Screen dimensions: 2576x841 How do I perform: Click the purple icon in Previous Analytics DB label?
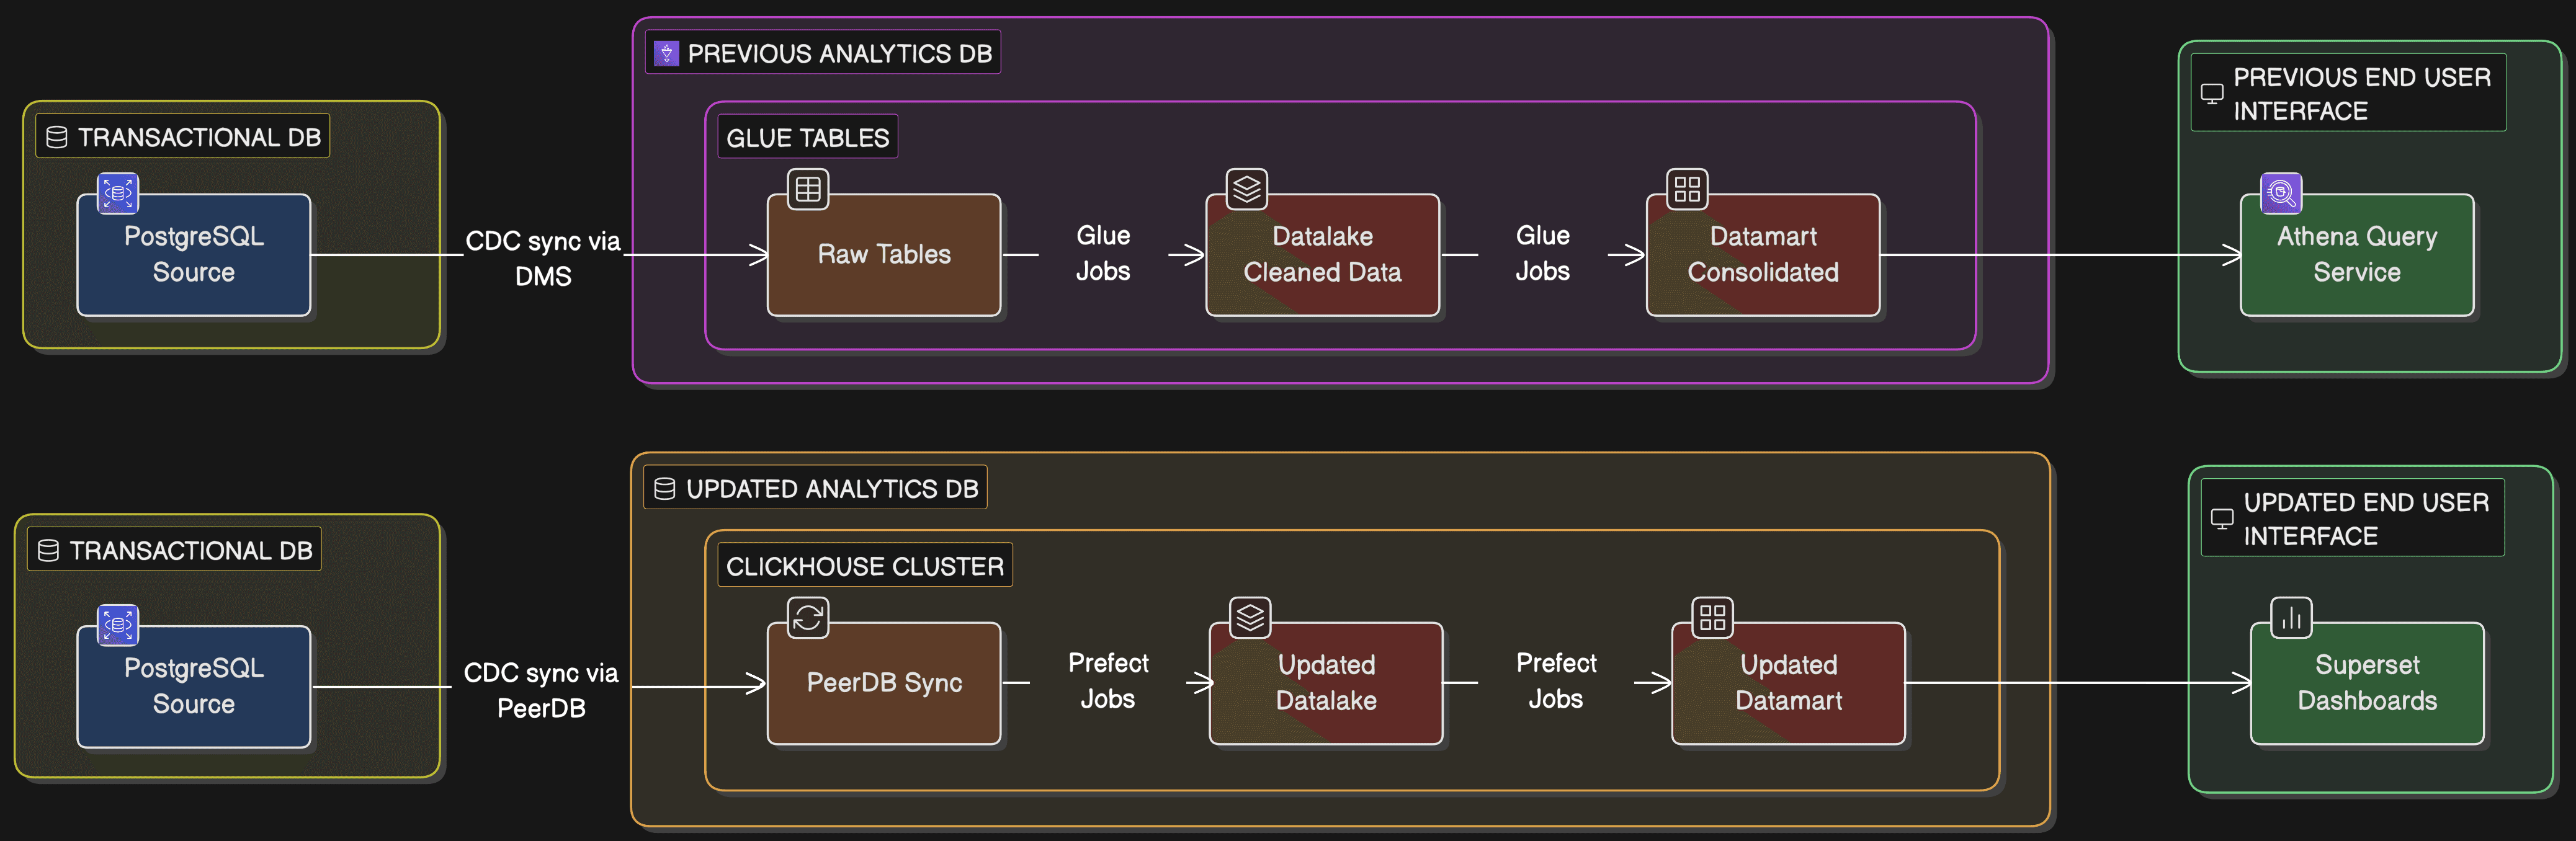(x=667, y=53)
